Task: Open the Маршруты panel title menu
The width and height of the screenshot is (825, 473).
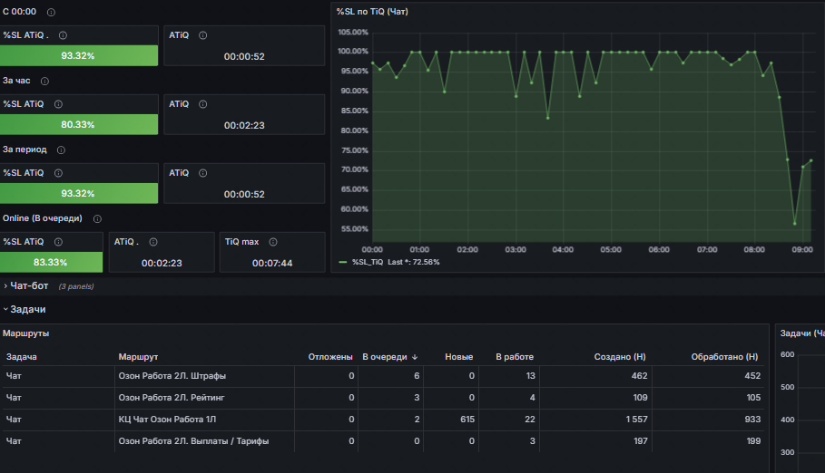Action: (26, 333)
